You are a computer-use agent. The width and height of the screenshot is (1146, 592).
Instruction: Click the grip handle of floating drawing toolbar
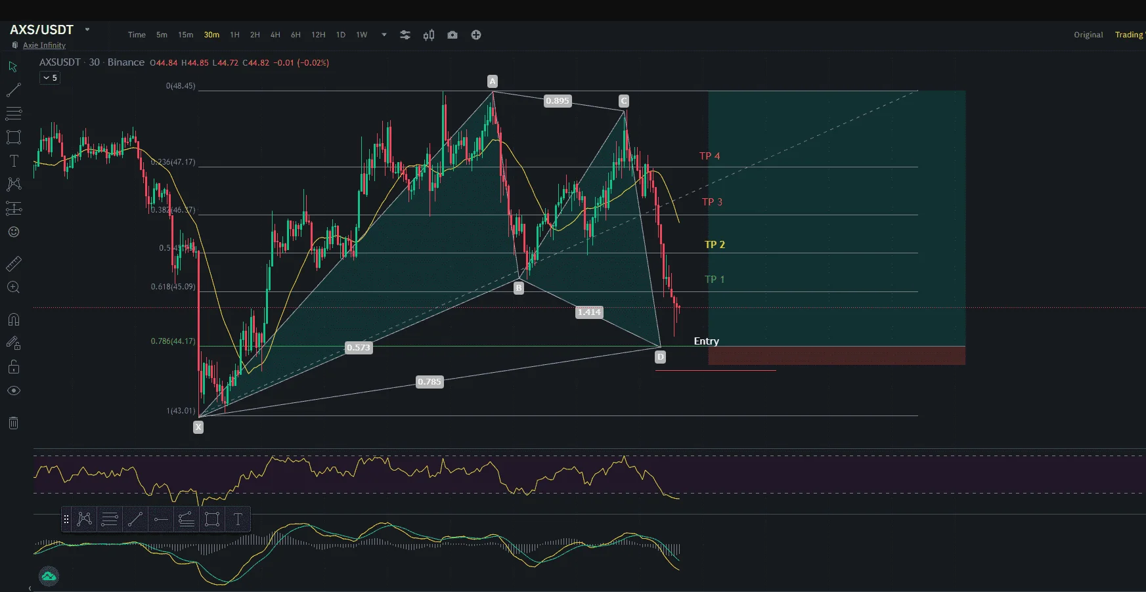(66, 519)
